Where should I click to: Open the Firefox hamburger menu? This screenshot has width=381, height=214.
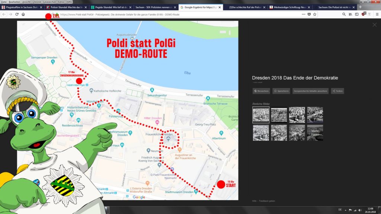(x=377, y=14)
